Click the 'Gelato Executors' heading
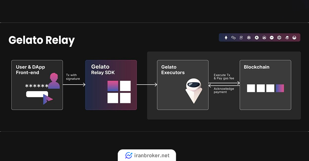 point(173,70)
